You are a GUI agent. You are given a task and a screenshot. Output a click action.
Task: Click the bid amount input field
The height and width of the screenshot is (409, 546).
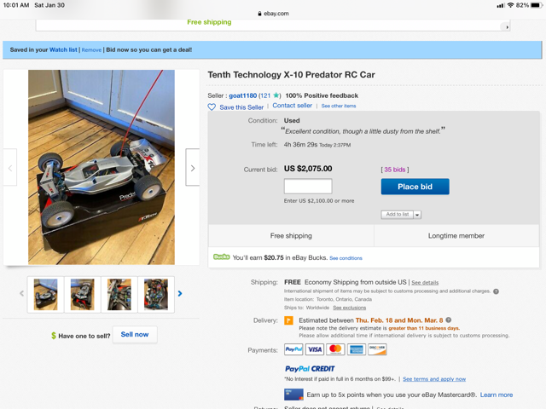click(308, 187)
